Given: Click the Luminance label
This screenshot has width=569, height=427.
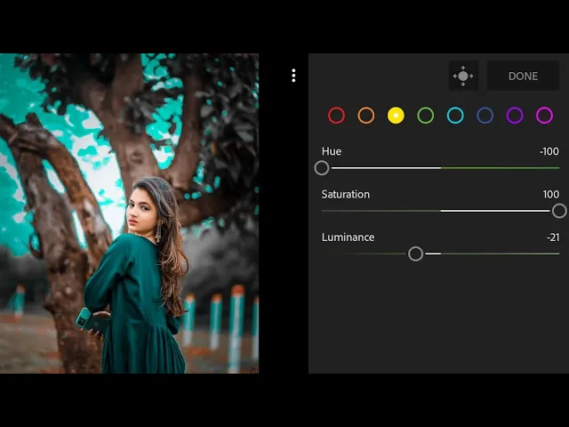Looking at the screenshot, I should pos(348,238).
